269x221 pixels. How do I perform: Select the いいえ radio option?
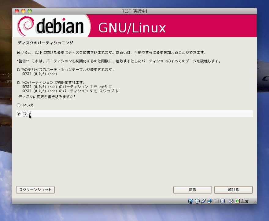(19, 105)
